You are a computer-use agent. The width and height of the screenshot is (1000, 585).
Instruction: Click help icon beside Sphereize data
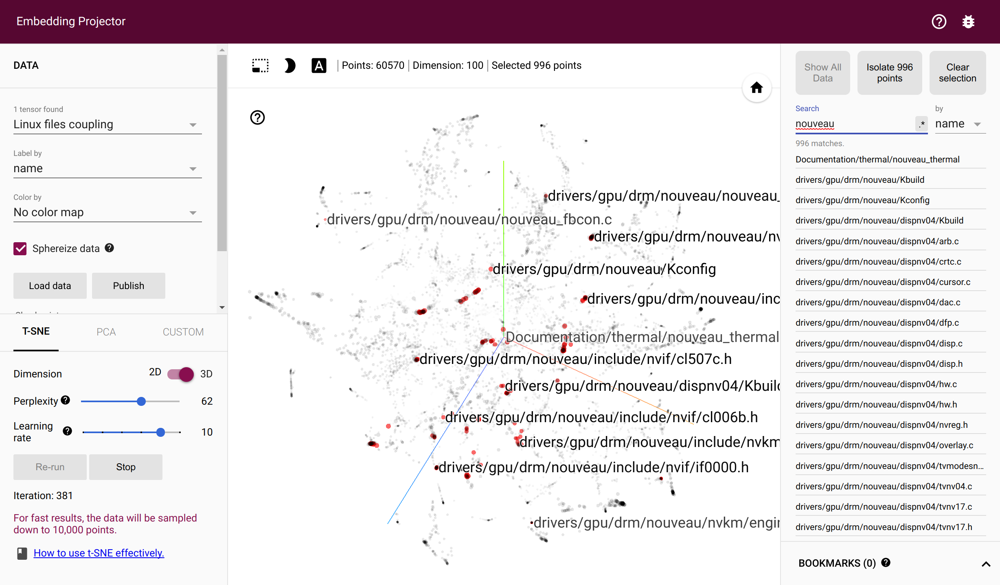109,248
